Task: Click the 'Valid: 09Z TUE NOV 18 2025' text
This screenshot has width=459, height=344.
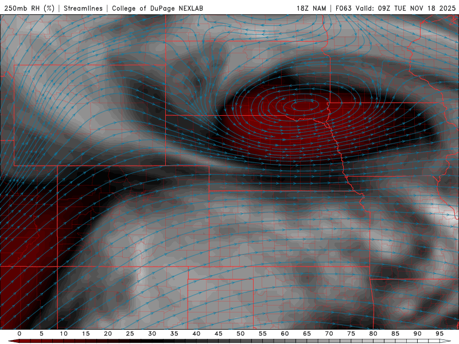Action: 406,8
